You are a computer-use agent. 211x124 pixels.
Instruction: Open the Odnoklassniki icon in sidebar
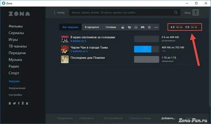(x=23, y=103)
